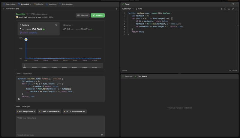
Task: Click the 'return true;' line in editor
Action: click(138, 32)
